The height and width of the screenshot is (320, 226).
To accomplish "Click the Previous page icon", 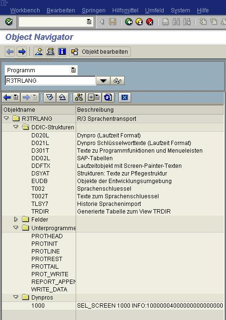I will [x=213, y=21].
